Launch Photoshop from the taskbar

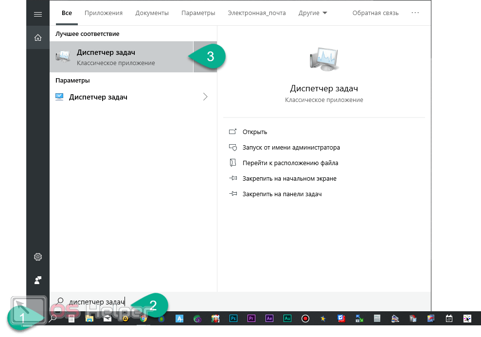(233, 319)
